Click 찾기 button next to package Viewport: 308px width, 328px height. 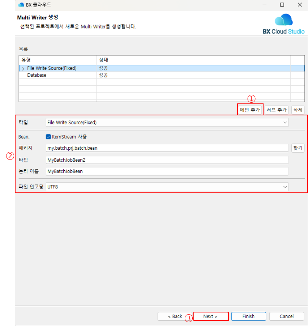(298, 148)
